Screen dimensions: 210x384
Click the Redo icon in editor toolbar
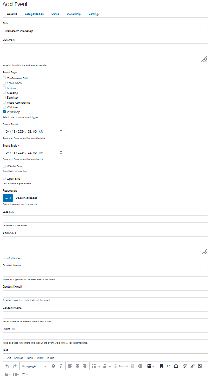point(14,366)
